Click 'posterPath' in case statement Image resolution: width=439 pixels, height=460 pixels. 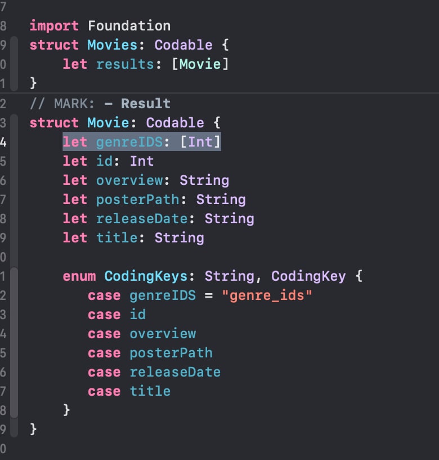click(171, 353)
